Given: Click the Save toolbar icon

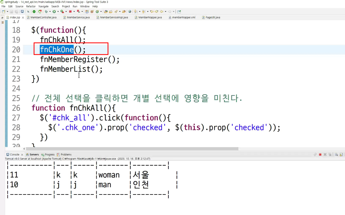Looking at the screenshot, I should click(x=11, y=12).
